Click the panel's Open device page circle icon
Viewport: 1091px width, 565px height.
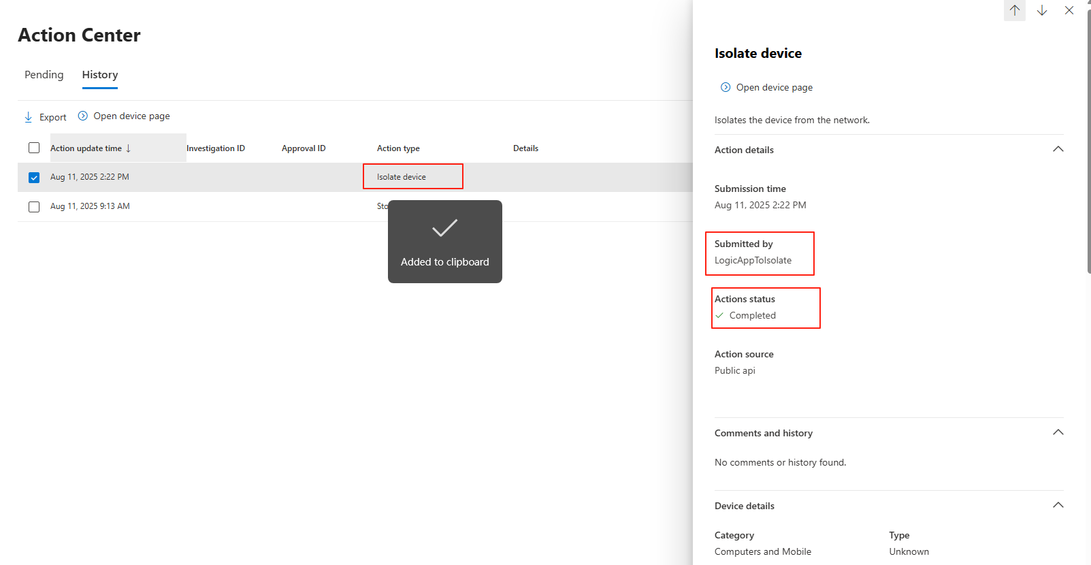(x=726, y=87)
